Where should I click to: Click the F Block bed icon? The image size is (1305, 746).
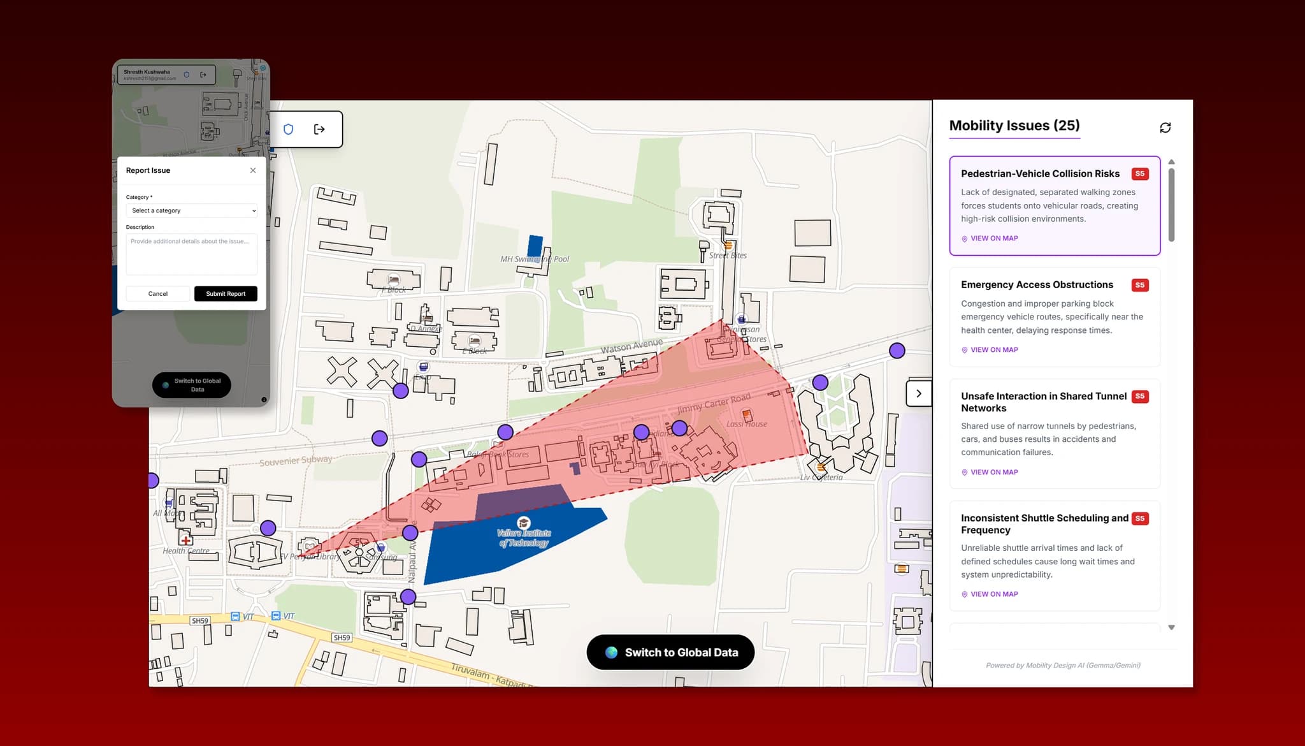click(x=394, y=279)
